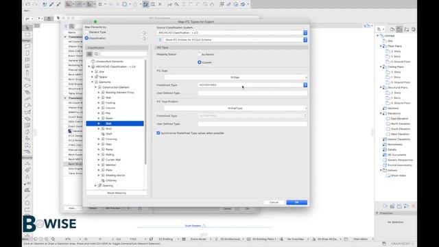Select the Arrow tool in the toolbox

27,27
